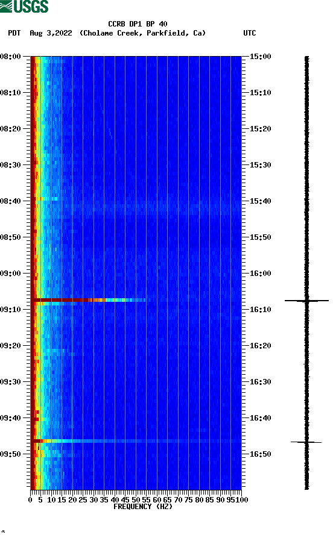
Task: Click the 16:40 UTC time label
Action: click(260, 418)
